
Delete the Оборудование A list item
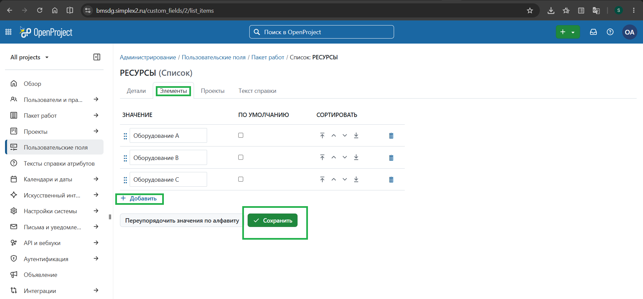tap(391, 136)
